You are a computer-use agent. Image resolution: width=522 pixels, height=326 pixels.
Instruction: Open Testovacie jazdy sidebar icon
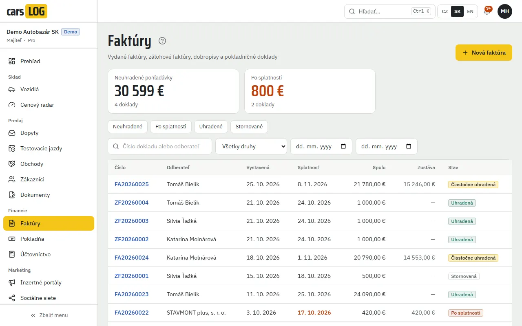pyautogui.click(x=12, y=148)
